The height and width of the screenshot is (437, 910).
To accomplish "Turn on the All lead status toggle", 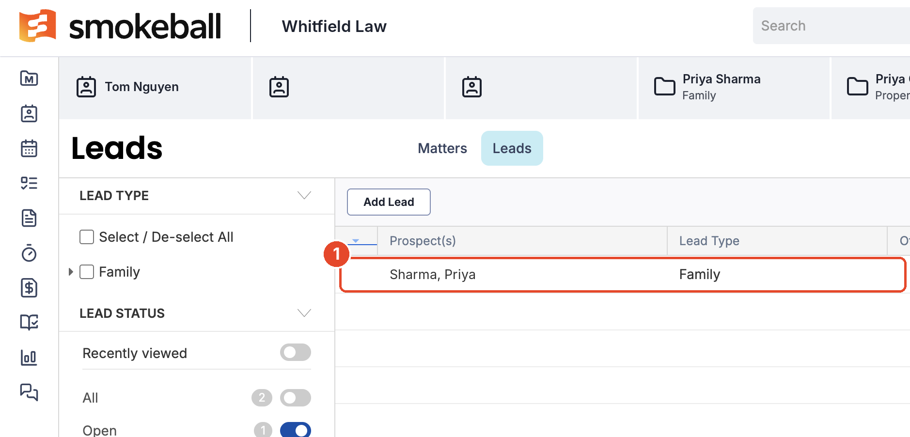I will coord(296,398).
